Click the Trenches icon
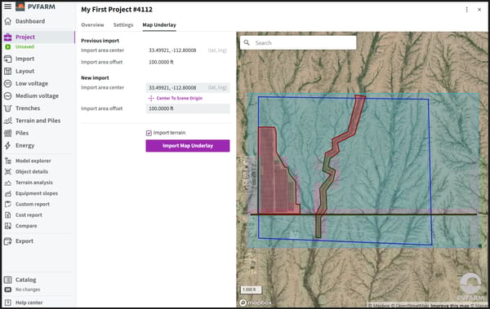Viewport: 490px width, 309px height. [8, 108]
